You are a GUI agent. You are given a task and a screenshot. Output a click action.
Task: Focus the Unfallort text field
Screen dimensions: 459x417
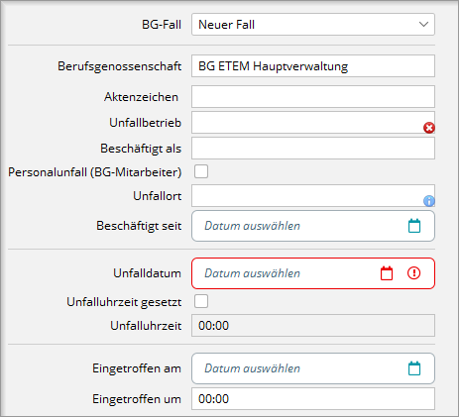[313, 196]
